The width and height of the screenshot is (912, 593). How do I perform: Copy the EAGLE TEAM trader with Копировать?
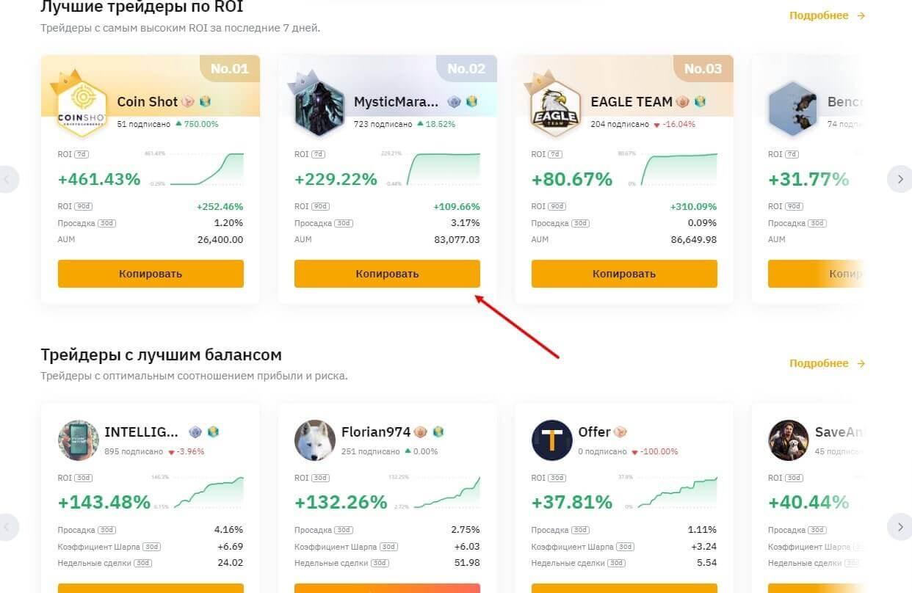point(624,274)
